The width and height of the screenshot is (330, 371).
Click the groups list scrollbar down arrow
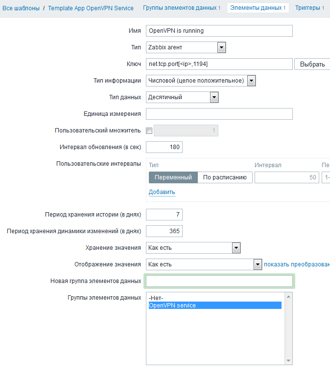point(288,361)
